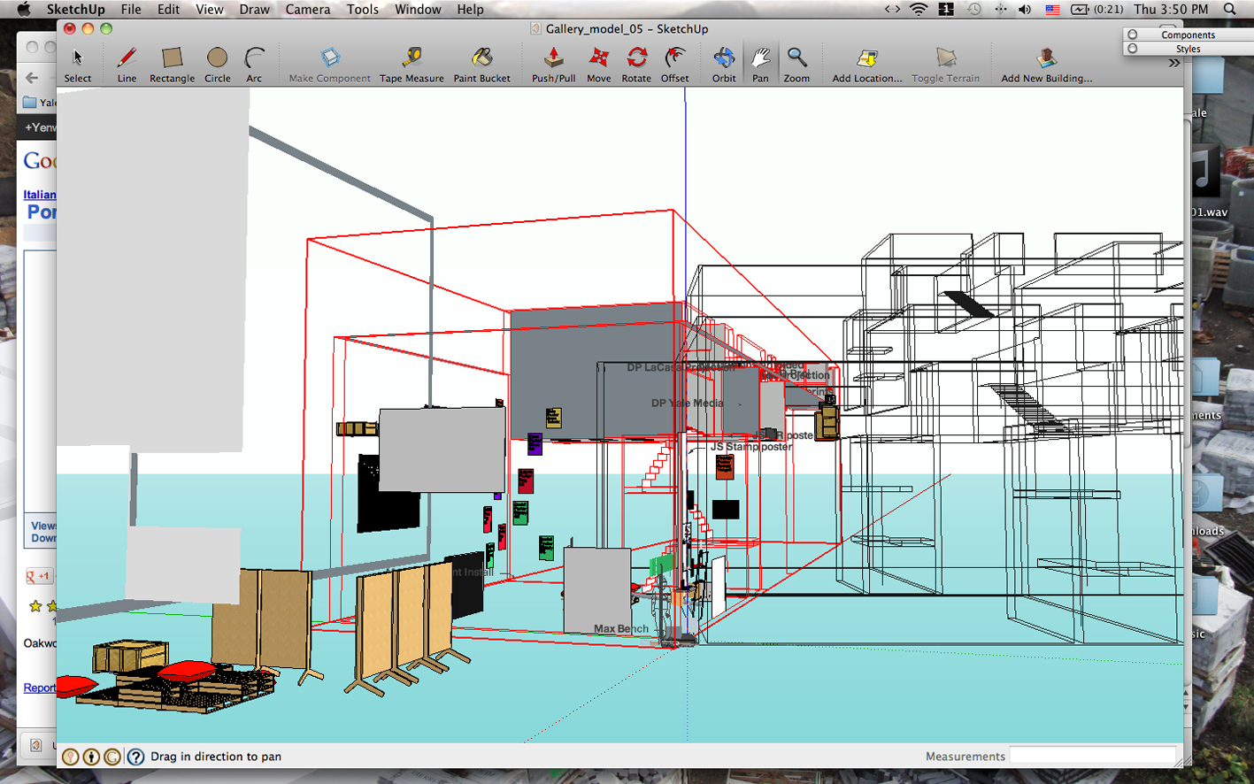Open Spotlight search in menu bar
This screenshot has height=784, width=1254.
[x=1230, y=9]
